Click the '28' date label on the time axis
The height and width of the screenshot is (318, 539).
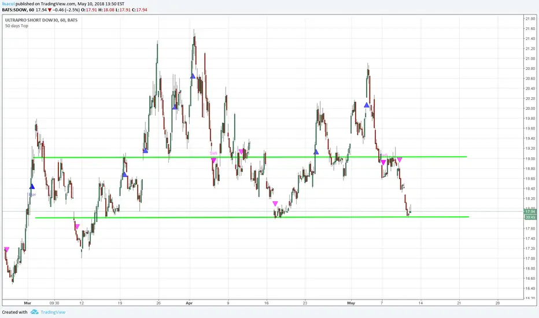click(497, 303)
